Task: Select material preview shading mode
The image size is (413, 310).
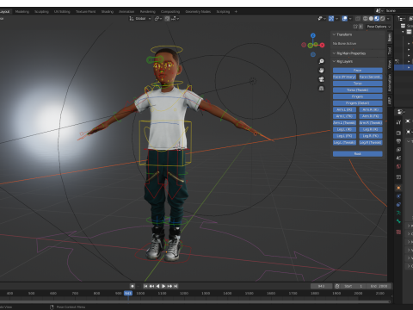Action: 377,18
